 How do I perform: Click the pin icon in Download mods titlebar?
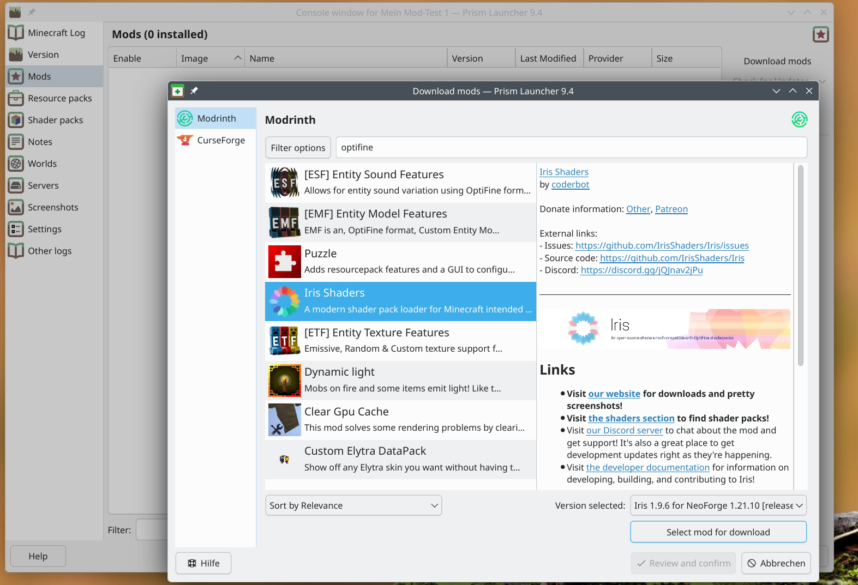click(x=194, y=91)
